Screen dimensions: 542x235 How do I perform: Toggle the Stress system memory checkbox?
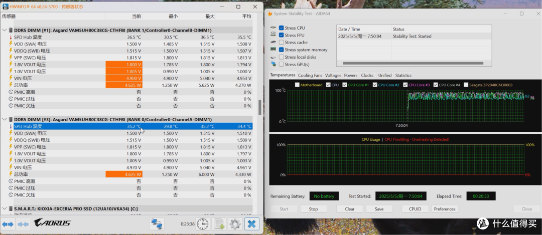click(282, 50)
